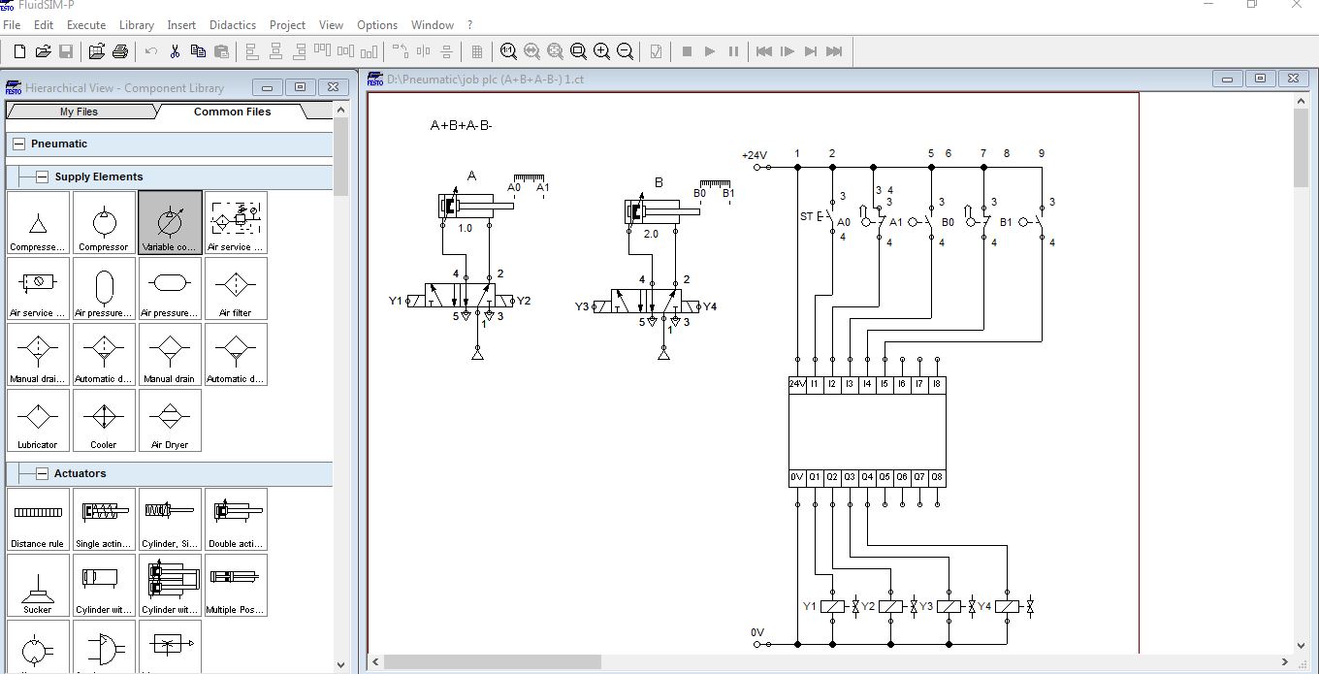Collapse the Supply Elements section
The height and width of the screenshot is (674, 1319).
[x=43, y=177]
